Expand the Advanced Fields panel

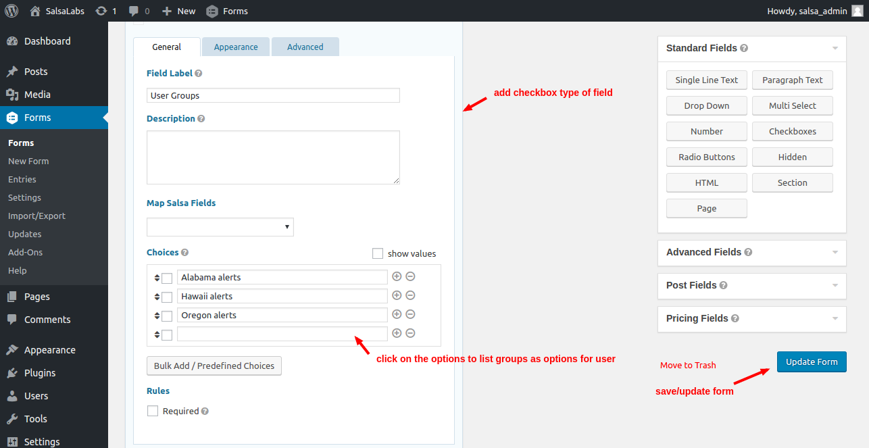pos(835,252)
